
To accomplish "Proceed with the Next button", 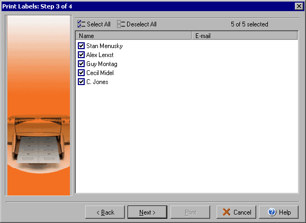I will tap(147, 212).
